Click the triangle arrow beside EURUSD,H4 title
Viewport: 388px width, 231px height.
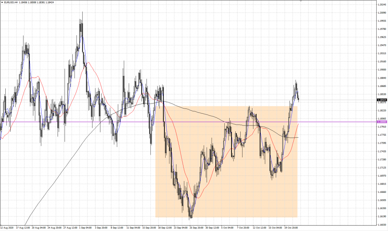[2, 2]
